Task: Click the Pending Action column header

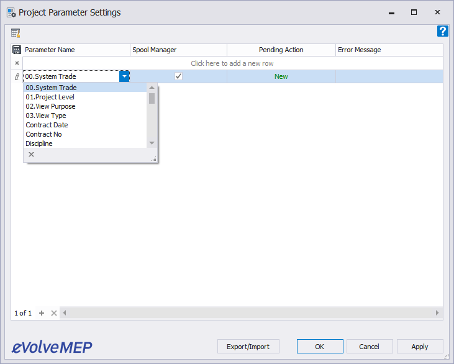Action: pos(281,50)
